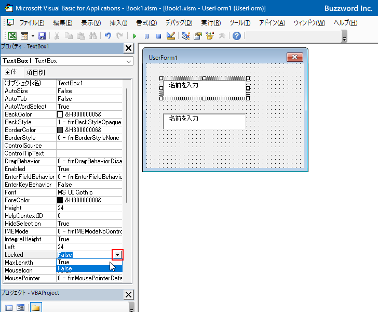This screenshot has height=312, width=378.
Task: Open the ウィンドウ(W) menu
Action: pos(309,23)
